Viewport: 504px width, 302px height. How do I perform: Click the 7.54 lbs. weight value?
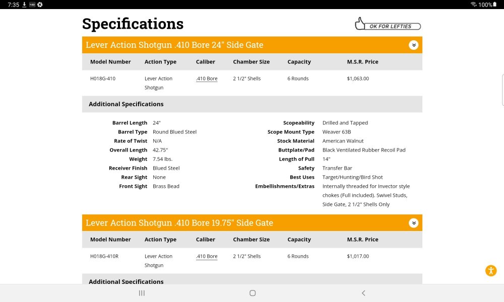point(163,159)
